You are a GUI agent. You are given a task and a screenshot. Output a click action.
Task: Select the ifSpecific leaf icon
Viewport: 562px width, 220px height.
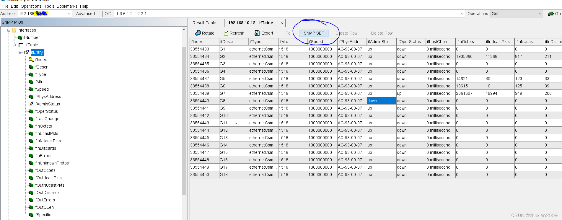pyautogui.click(x=31, y=215)
